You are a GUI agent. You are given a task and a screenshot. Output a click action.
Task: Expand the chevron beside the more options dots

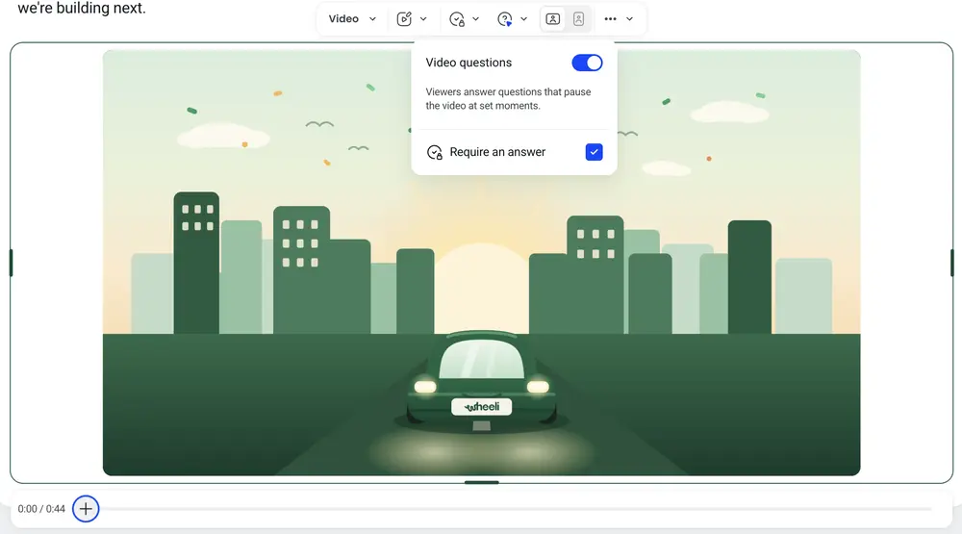(629, 19)
